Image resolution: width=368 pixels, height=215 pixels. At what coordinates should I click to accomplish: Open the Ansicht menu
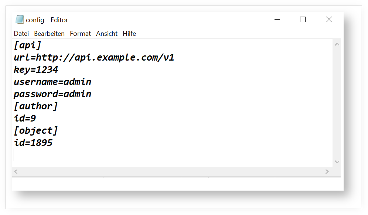click(107, 34)
